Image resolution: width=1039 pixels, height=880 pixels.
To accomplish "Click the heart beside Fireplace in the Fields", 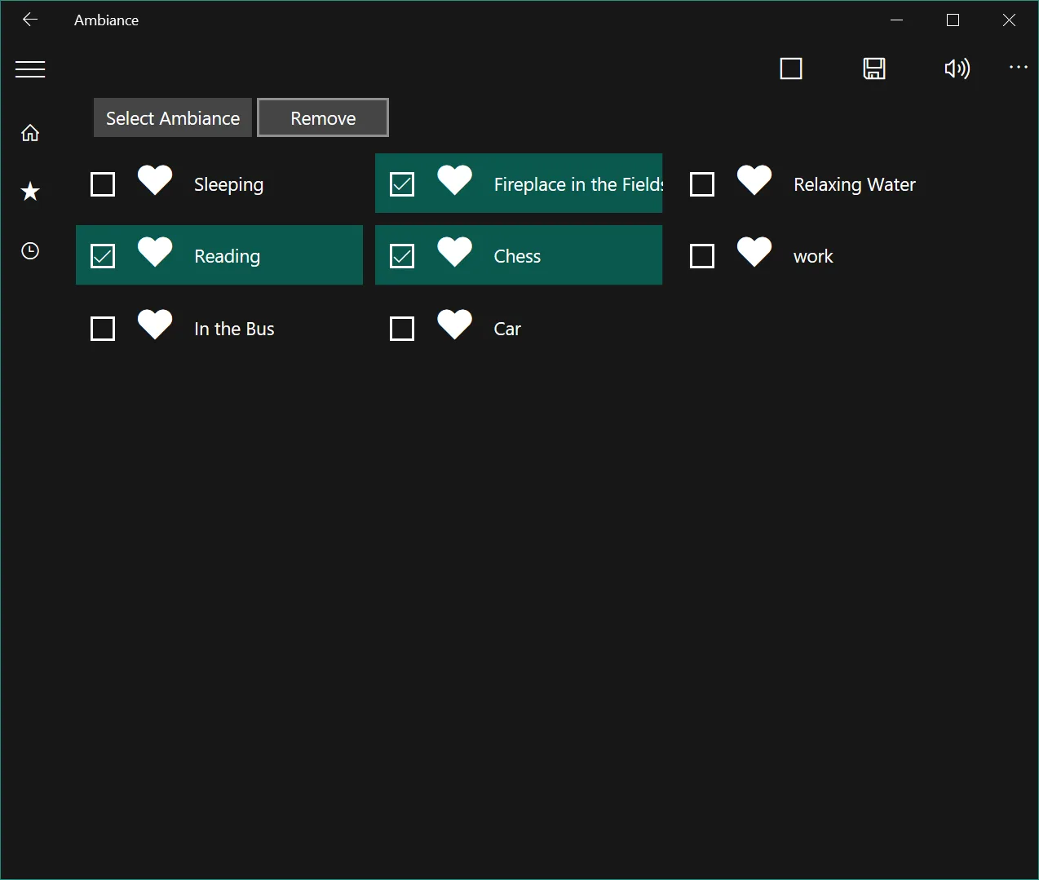I will click(x=455, y=180).
